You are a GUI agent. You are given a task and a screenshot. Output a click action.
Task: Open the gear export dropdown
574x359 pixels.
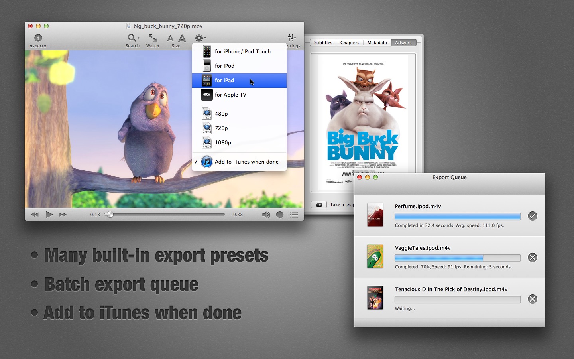click(x=200, y=38)
